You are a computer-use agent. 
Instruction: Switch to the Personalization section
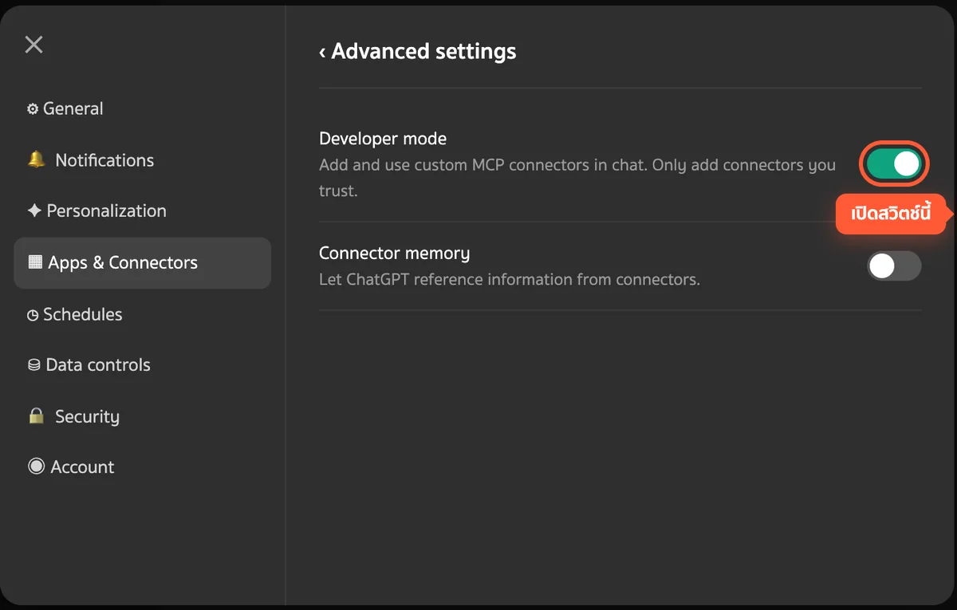tap(143, 211)
